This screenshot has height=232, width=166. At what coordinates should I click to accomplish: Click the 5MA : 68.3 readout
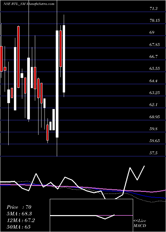click(x=19, y=214)
